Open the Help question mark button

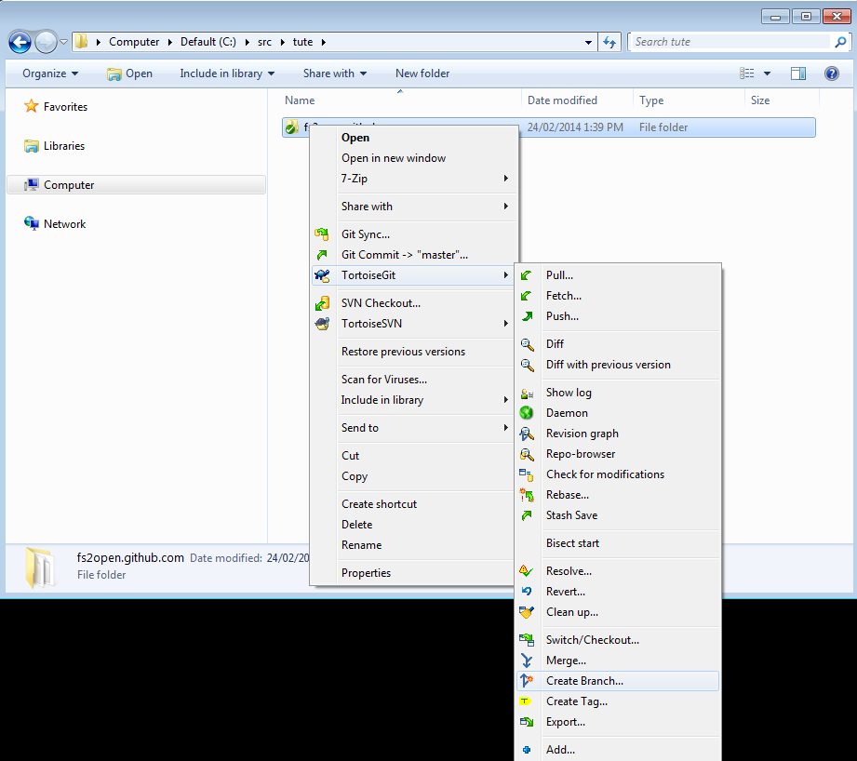[x=832, y=73]
